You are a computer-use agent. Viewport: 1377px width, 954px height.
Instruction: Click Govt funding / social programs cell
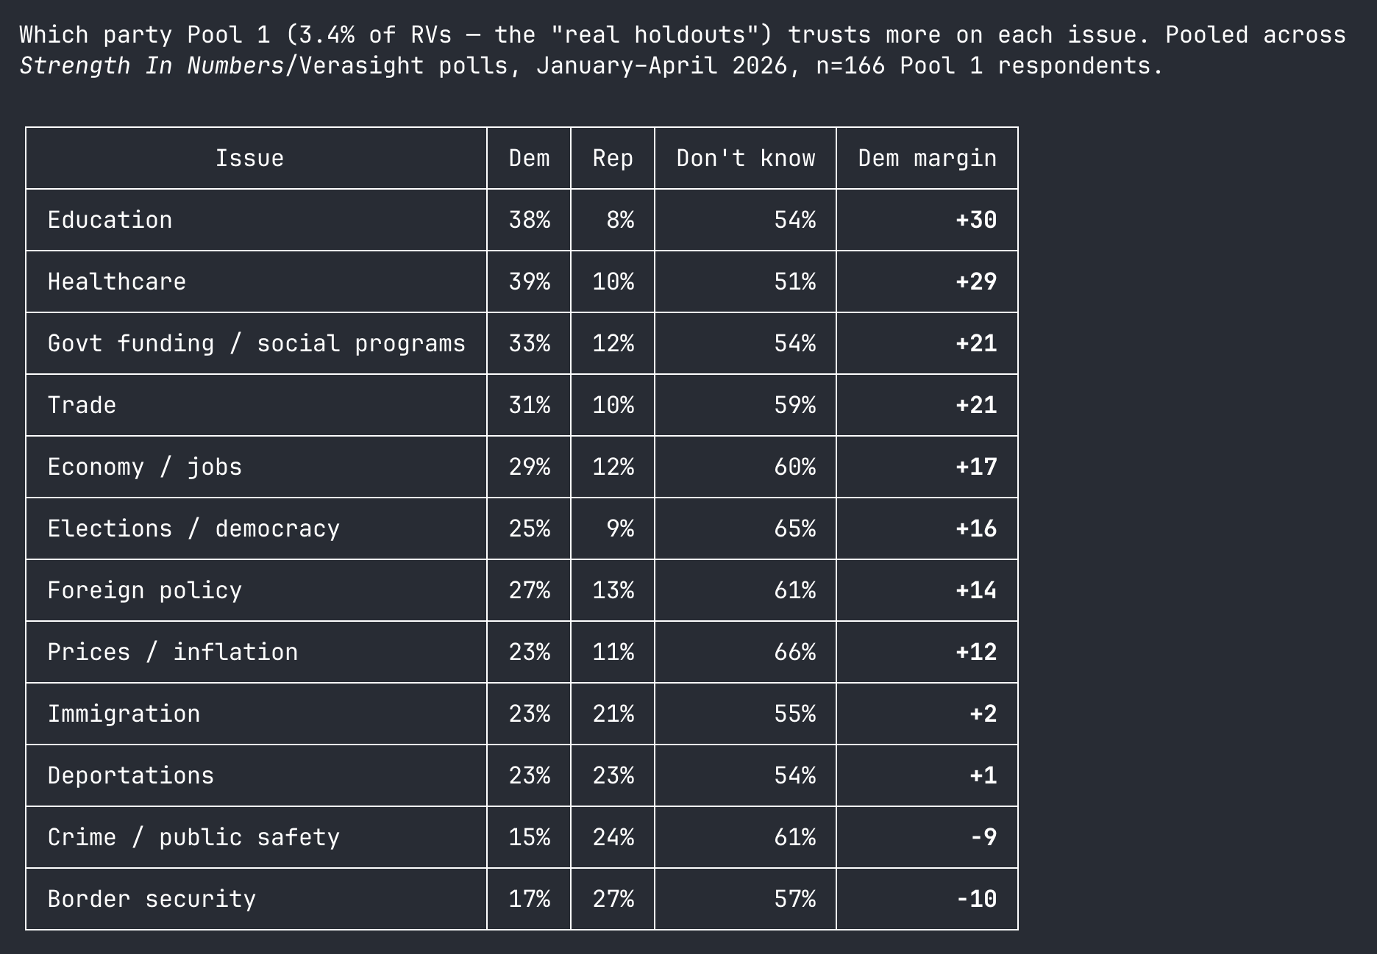[256, 343]
